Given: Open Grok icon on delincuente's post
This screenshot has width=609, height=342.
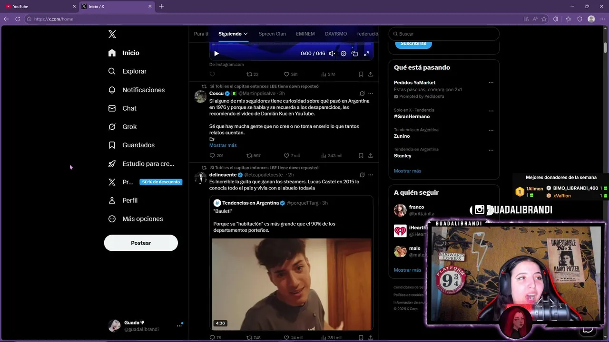Looking at the screenshot, I should 362,175.
